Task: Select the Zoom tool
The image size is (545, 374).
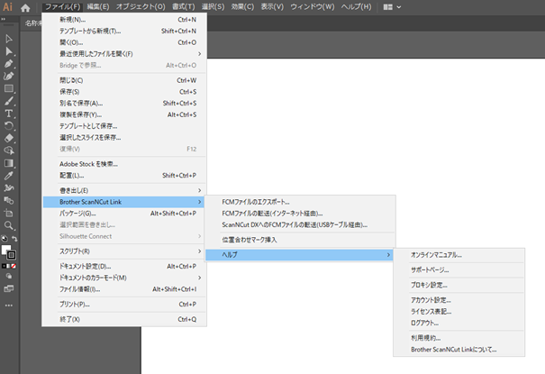Action: pyautogui.click(x=9, y=225)
